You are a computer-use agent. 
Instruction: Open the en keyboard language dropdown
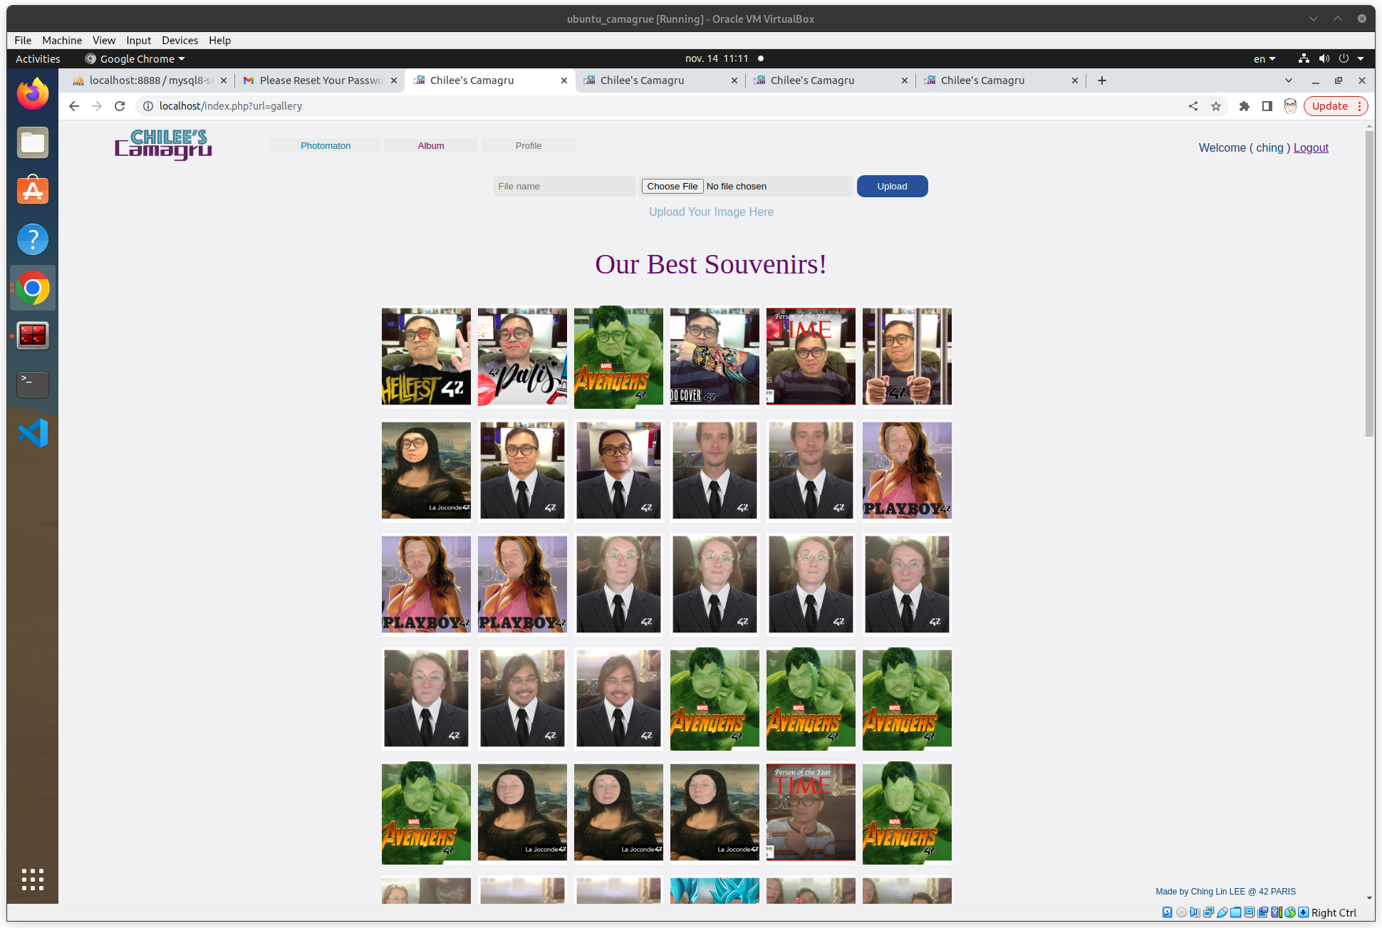1264,59
